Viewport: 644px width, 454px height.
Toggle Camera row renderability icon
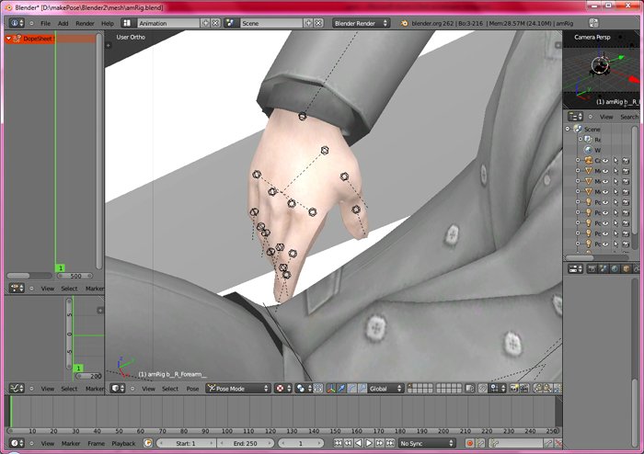pyautogui.click(x=626, y=160)
